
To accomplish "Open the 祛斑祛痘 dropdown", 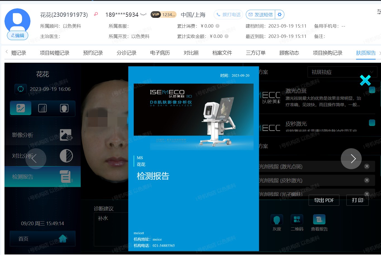I will [342, 72].
